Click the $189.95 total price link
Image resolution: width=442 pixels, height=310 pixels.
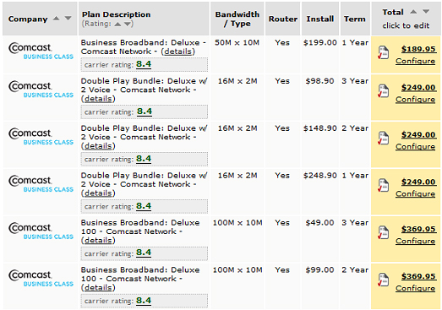pyautogui.click(x=418, y=49)
